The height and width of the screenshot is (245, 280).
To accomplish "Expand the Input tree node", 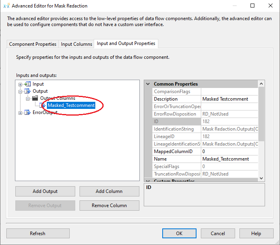I will 20,84.
